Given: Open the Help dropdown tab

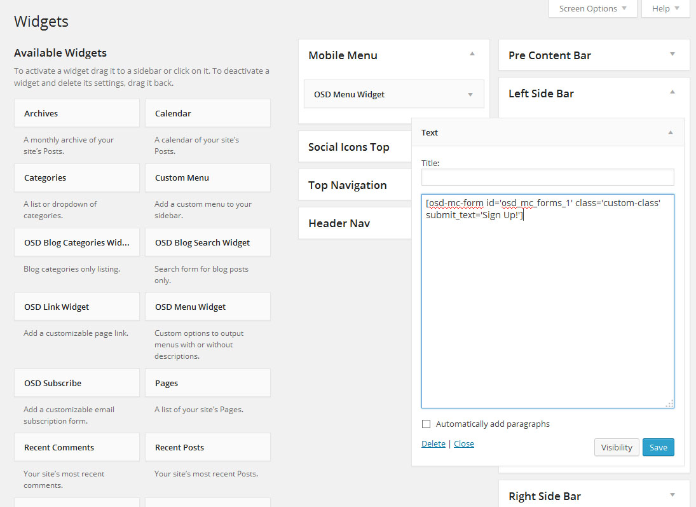Looking at the screenshot, I should [x=665, y=8].
